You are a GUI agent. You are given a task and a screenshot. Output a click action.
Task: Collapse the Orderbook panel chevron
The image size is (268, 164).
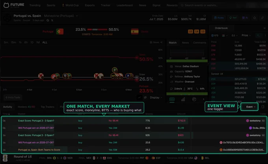pos(264,28)
